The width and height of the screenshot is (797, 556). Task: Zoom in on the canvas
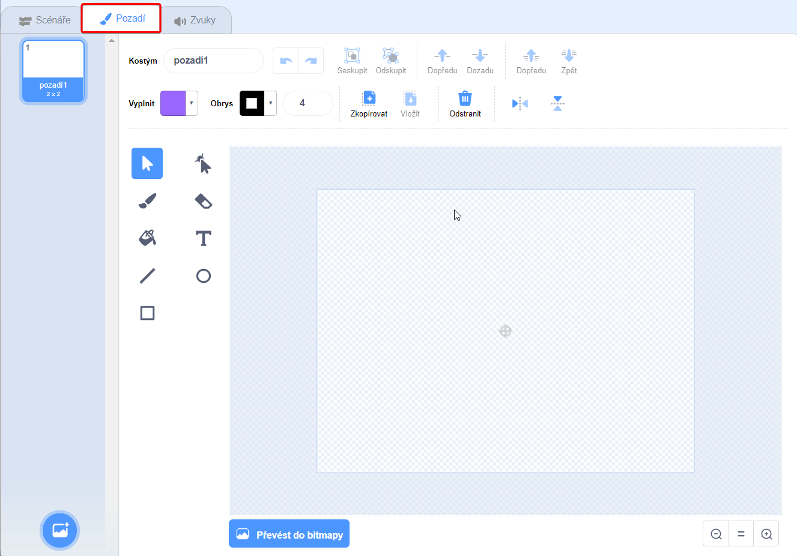[x=766, y=534]
